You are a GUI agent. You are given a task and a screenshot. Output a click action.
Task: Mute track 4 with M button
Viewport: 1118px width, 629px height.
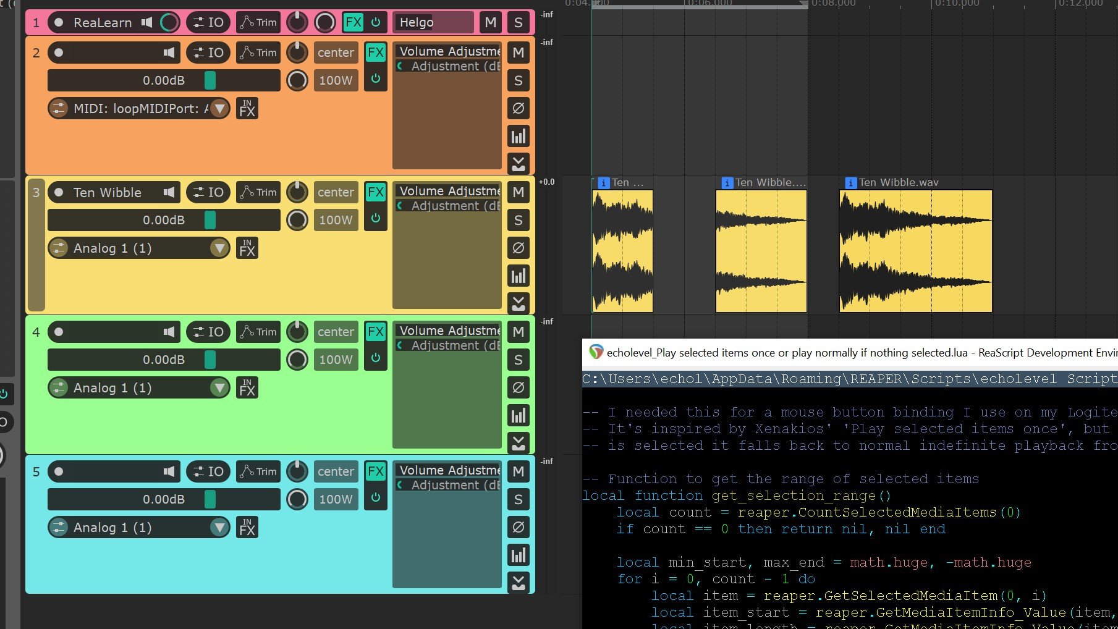coord(518,332)
